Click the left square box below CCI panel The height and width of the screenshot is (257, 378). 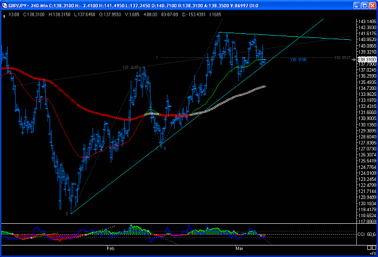pos(369,248)
